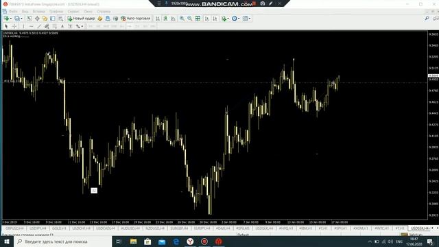Switch timeframe to MN monthly

pyautogui.click(x=153, y=26)
